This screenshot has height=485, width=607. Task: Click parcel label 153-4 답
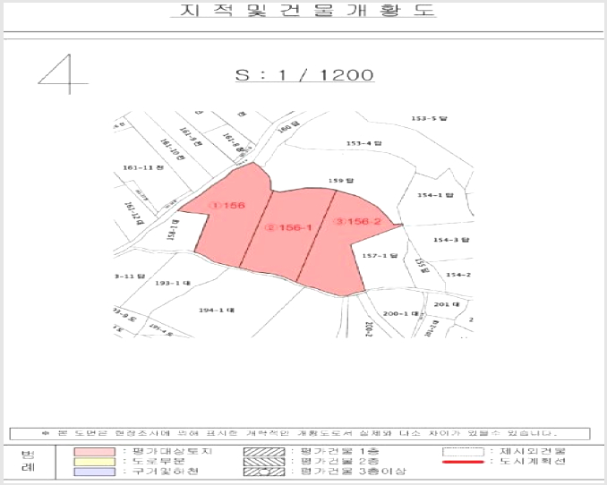point(363,143)
